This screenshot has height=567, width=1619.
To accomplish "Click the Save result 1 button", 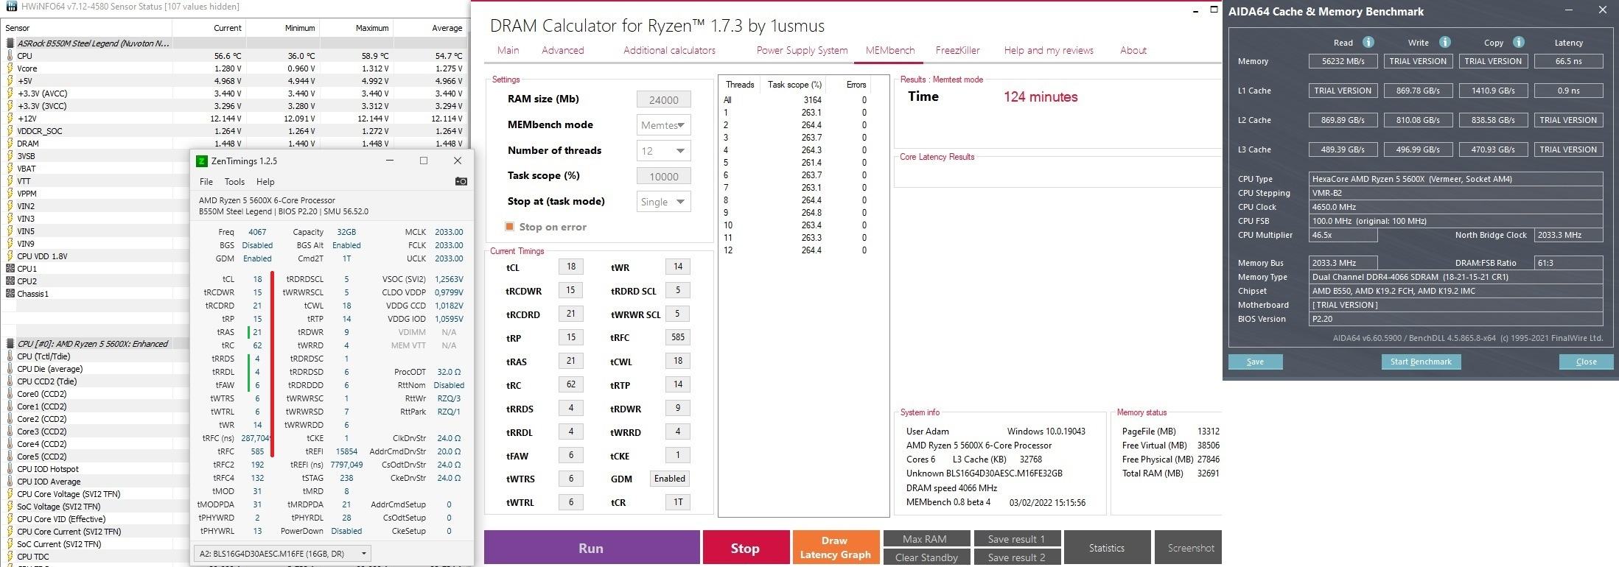I will (x=1017, y=539).
